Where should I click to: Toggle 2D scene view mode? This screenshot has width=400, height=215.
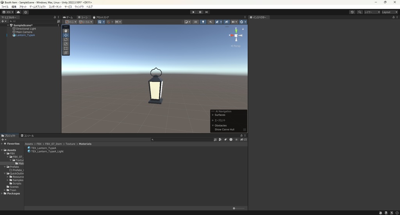(196, 22)
